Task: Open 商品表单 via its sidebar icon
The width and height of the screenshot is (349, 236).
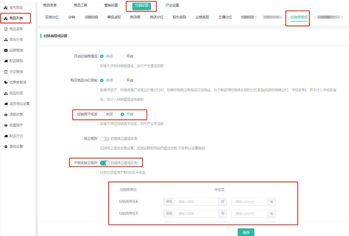Action: pyautogui.click(x=6, y=29)
